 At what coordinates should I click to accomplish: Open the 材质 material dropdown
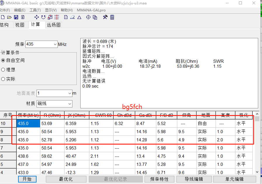(70, 104)
